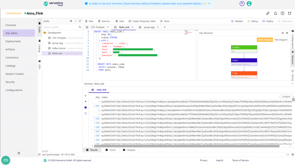Close the group-agg tab

[158, 27]
